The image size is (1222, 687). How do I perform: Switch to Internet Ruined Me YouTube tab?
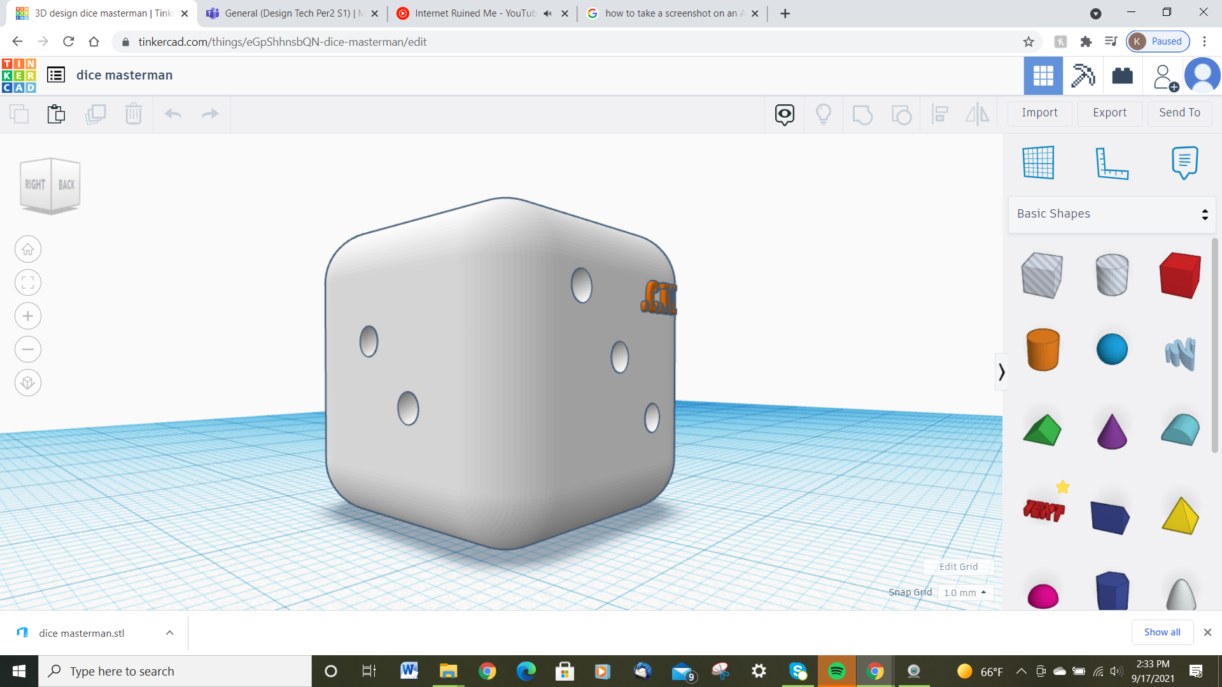[482, 13]
